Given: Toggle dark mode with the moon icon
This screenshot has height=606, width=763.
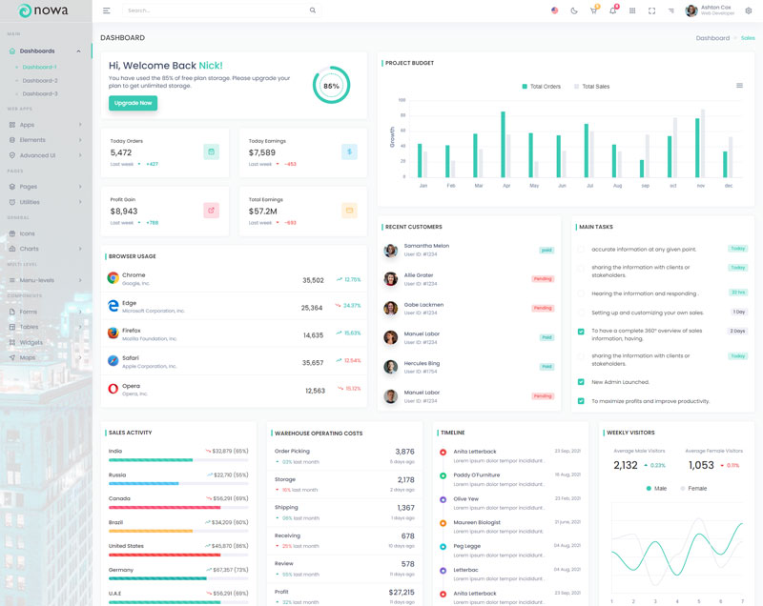Looking at the screenshot, I should pos(574,10).
